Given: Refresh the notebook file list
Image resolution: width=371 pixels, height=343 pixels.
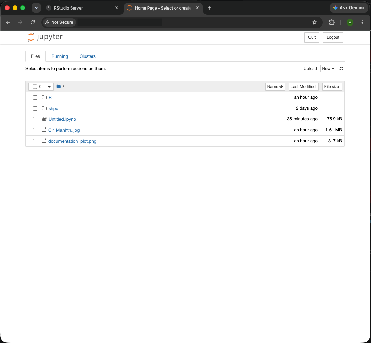Looking at the screenshot, I should coord(341,69).
